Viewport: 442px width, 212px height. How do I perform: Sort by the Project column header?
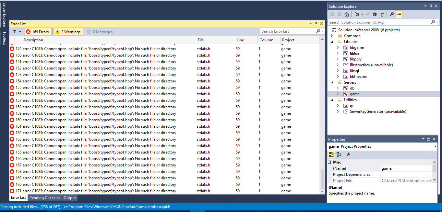click(x=300, y=40)
